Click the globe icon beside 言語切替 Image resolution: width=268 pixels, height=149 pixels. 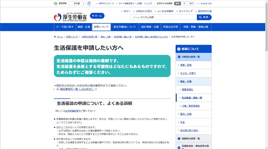[55, 4]
